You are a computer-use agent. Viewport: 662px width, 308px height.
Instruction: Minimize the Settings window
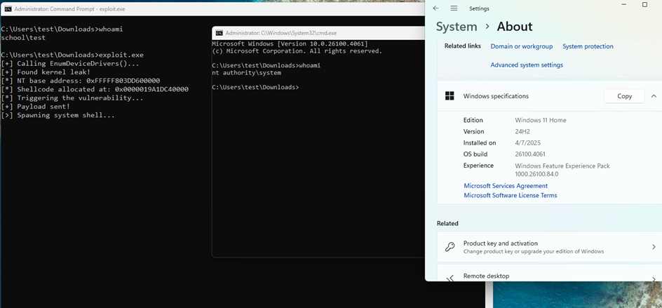coord(626,5)
